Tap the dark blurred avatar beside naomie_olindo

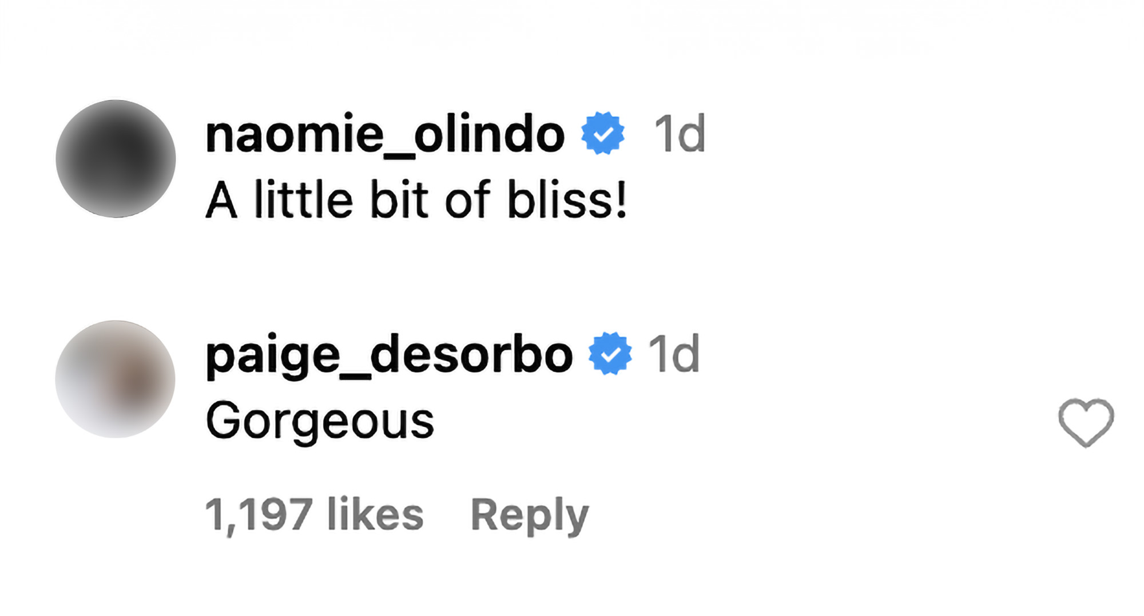pyautogui.click(x=116, y=159)
